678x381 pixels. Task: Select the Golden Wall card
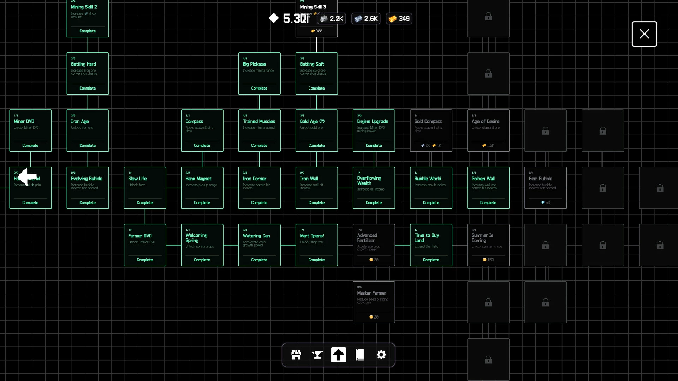(488, 188)
